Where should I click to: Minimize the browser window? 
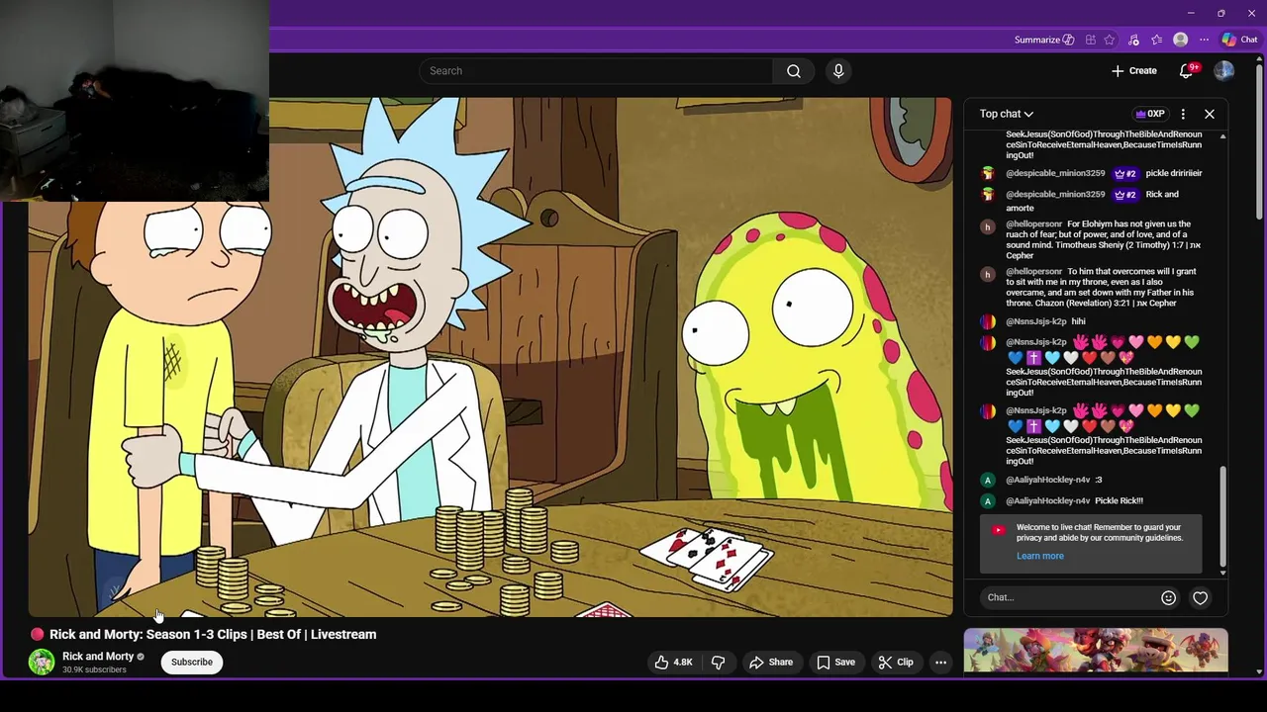[1191, 13]
